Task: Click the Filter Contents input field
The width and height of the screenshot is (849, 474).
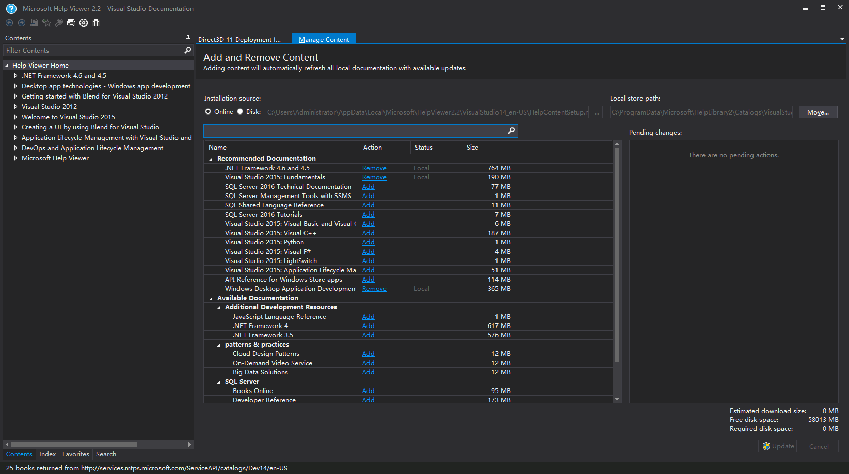Action: pyautogui.click(x=93, y=50)
